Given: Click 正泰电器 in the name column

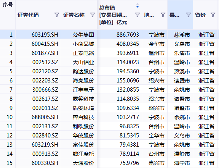Looking at the screenshot, I should [83, 53].
